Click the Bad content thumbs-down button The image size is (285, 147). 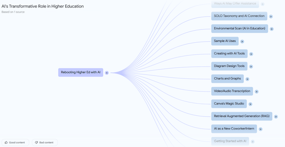point(45,143)
